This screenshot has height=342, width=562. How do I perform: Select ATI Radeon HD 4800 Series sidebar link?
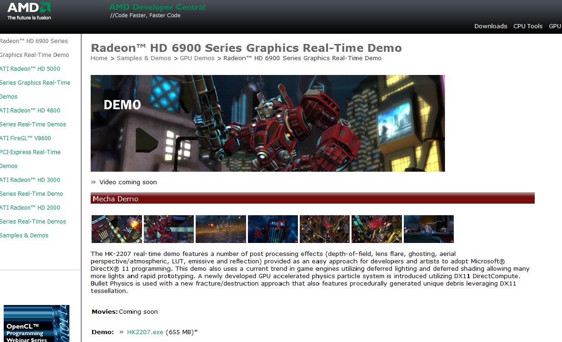point(30,111)
